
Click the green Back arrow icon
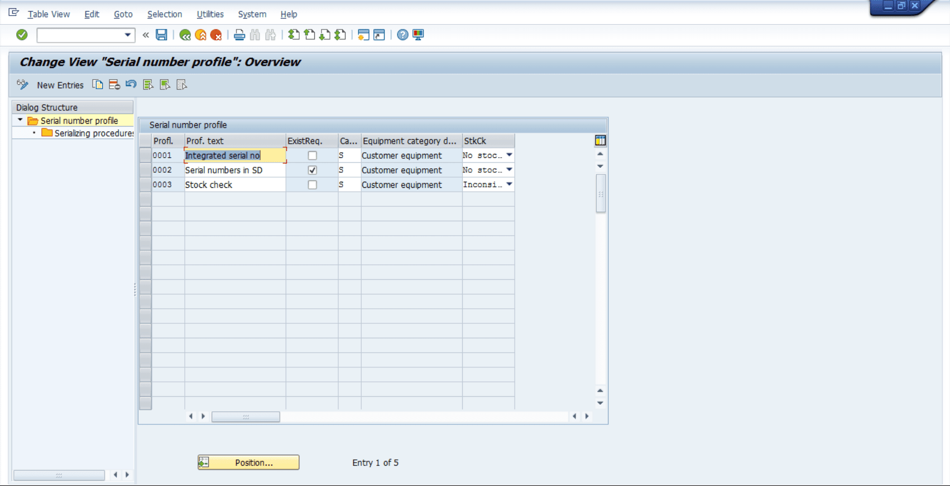point(185,35)
